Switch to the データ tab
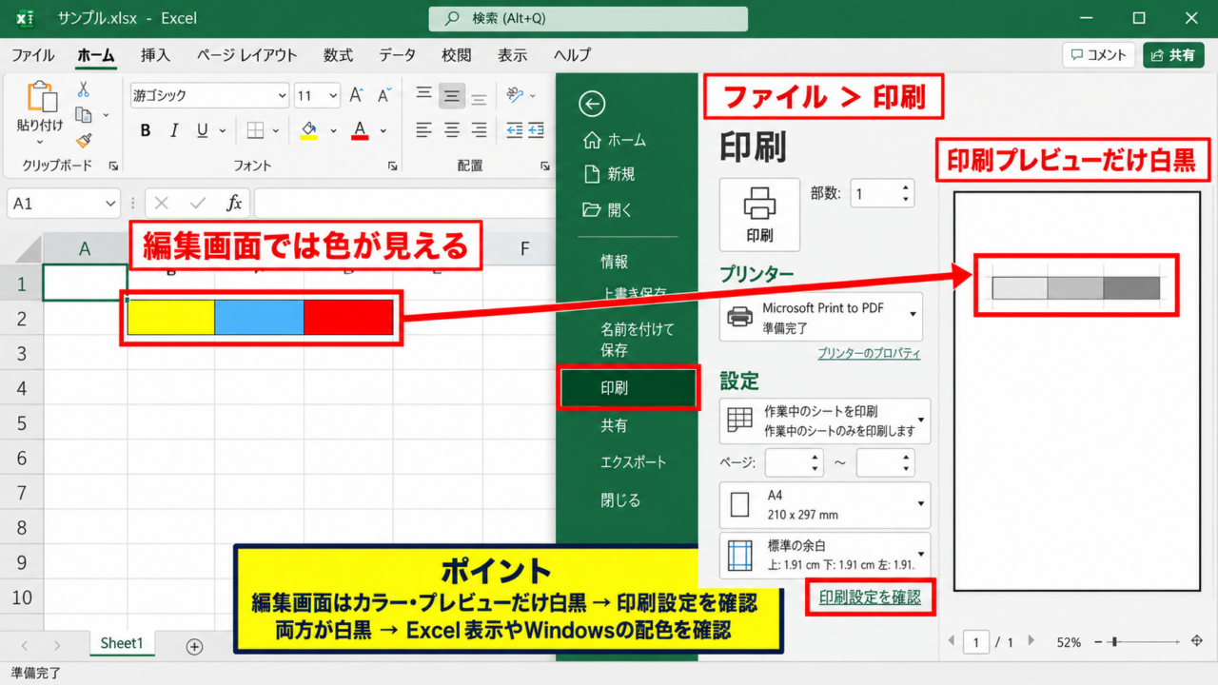1218x685 pixels. tap(397, 55)
